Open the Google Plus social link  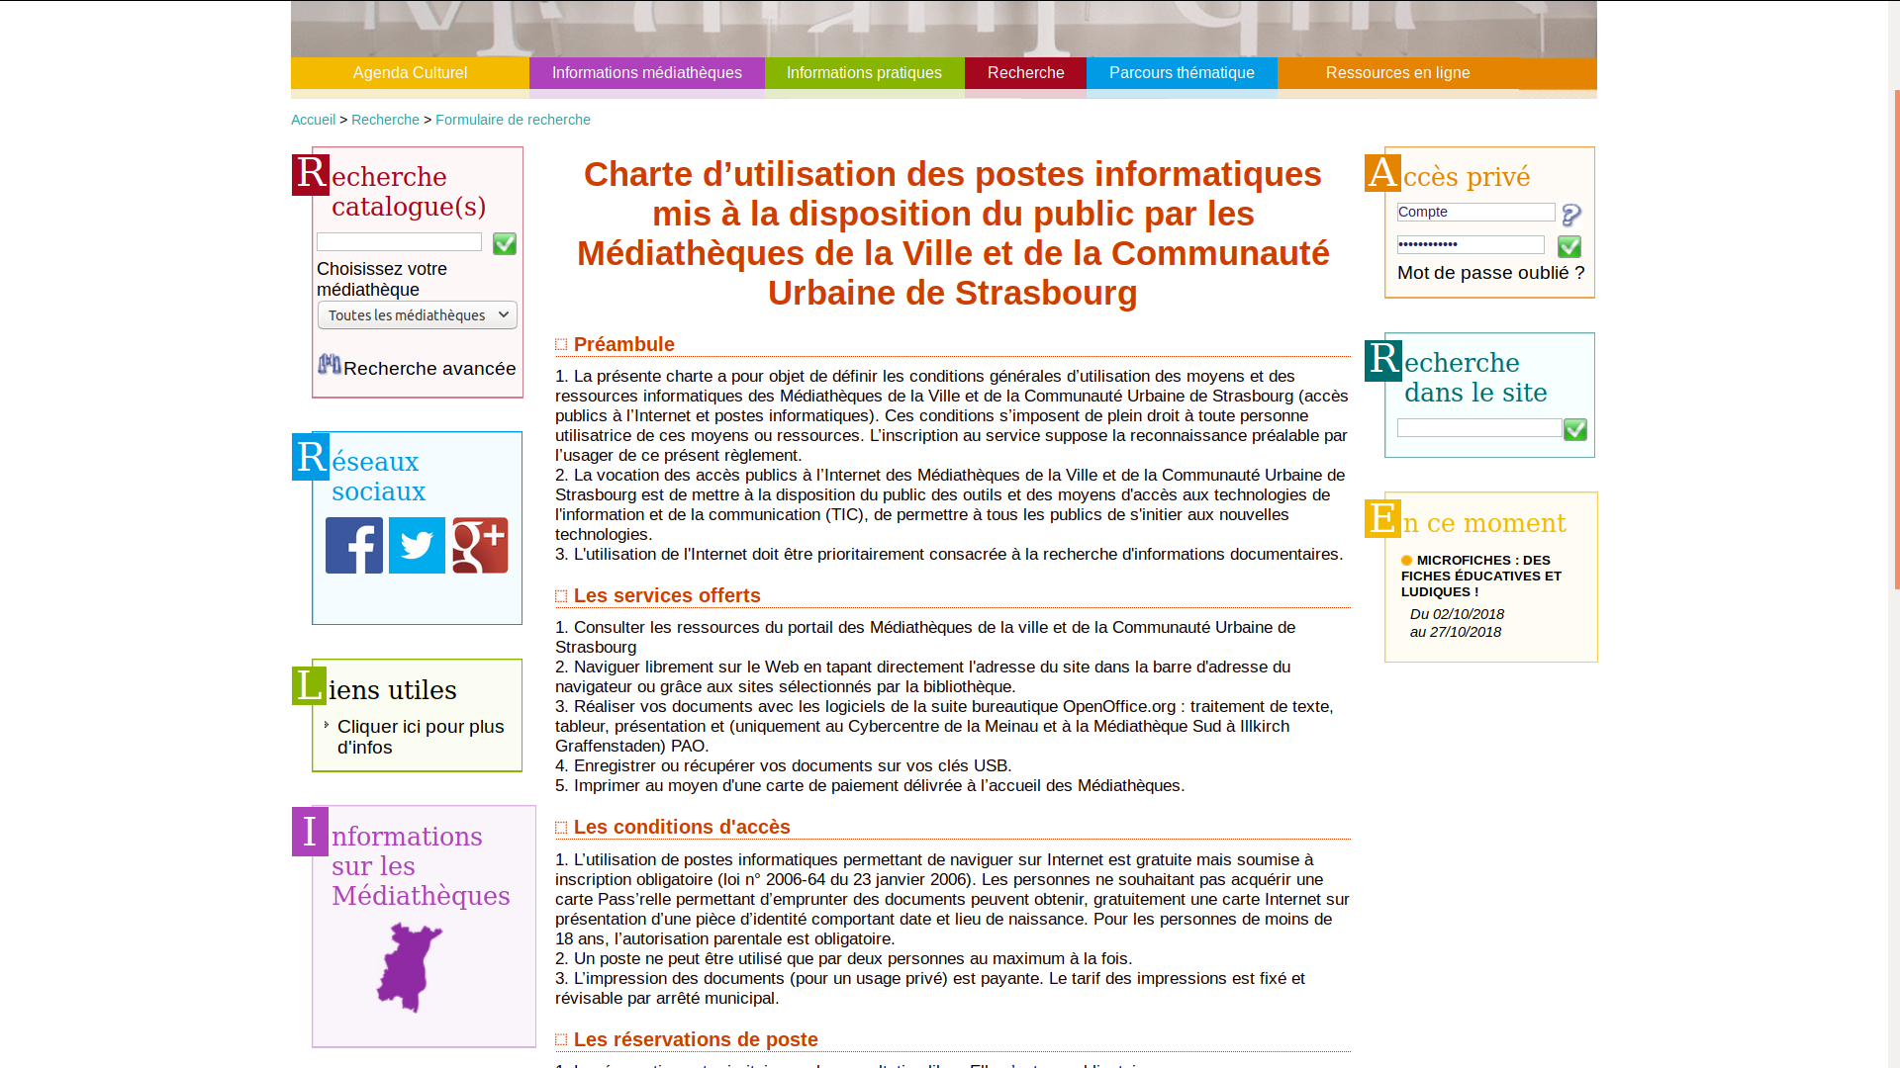tap(480, 545)
